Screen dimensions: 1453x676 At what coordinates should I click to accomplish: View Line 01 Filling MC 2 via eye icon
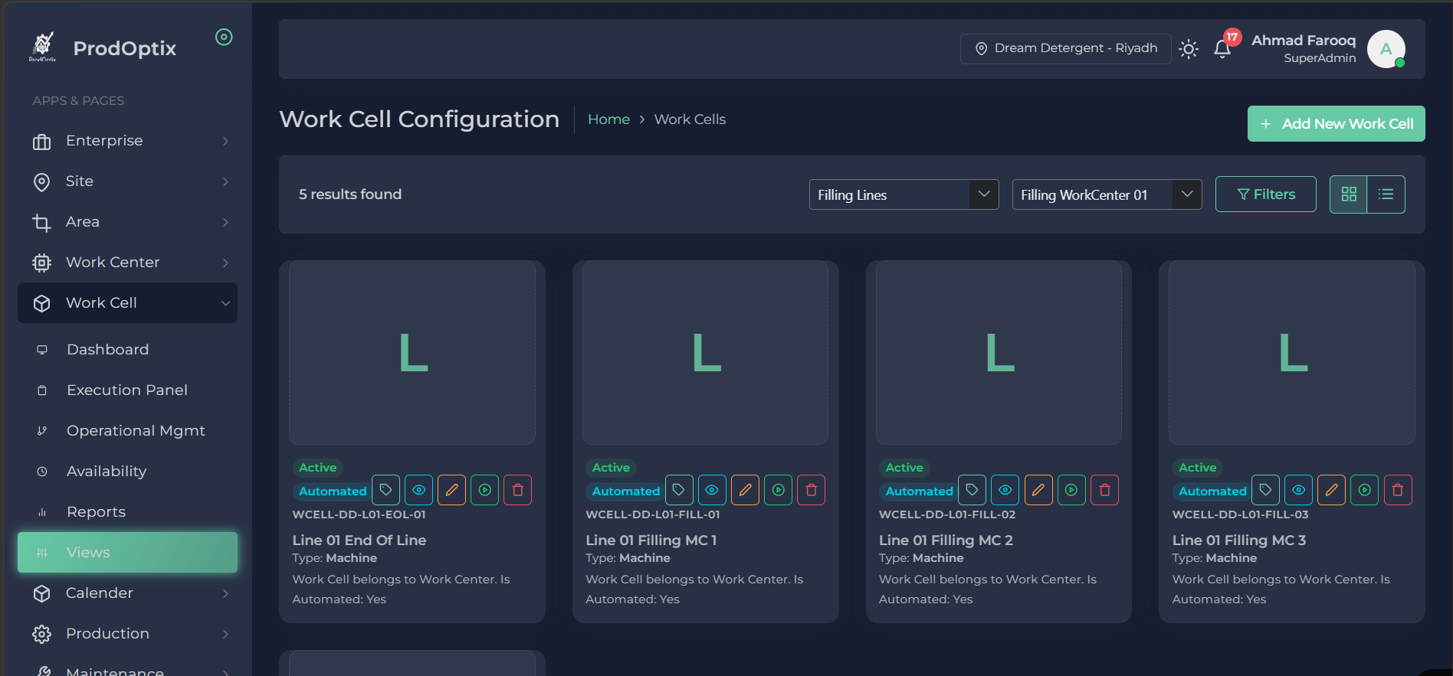pos(1005,490)
